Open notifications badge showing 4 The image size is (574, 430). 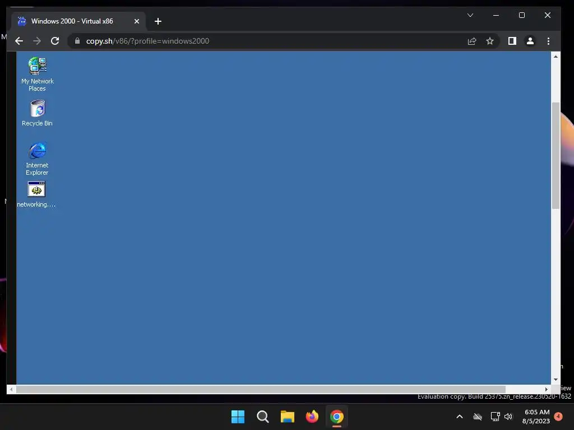[558, 417]
